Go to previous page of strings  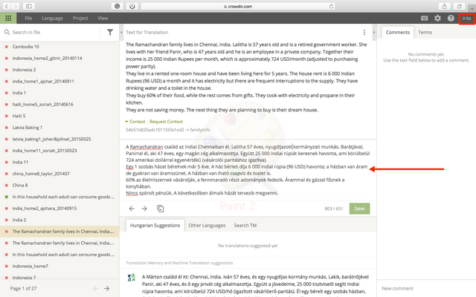pos(96,289)
